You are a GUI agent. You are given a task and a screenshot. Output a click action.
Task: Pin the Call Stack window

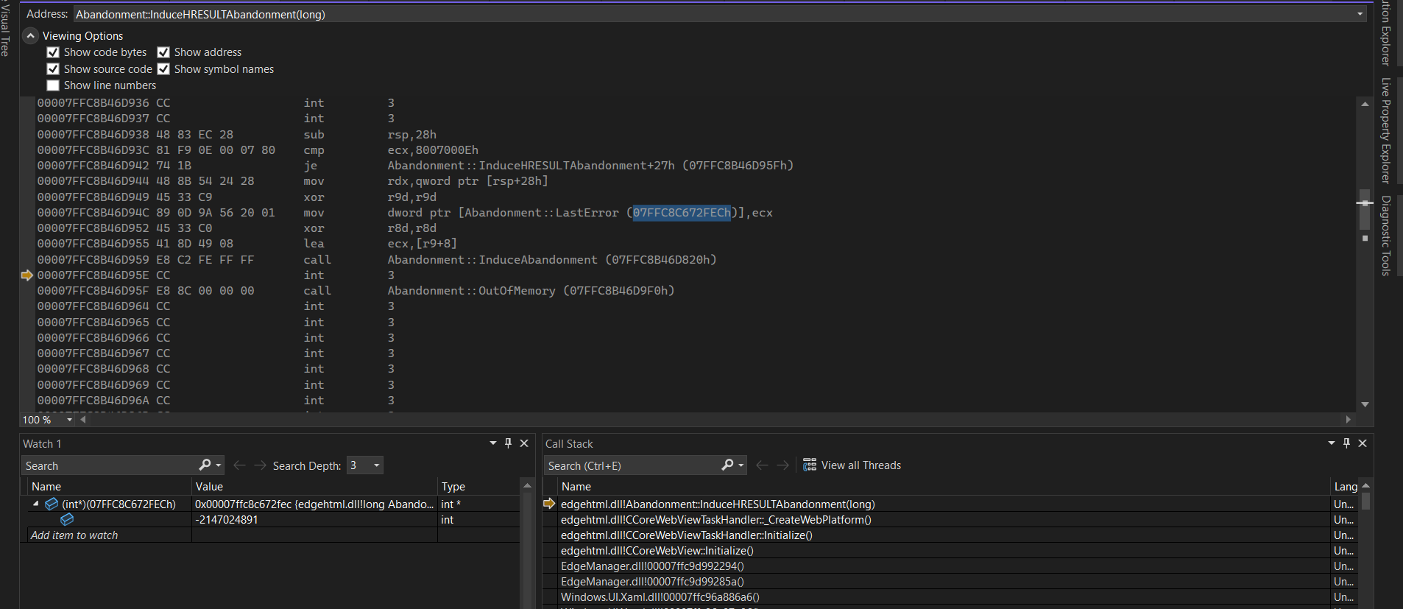coord(1346,443)
